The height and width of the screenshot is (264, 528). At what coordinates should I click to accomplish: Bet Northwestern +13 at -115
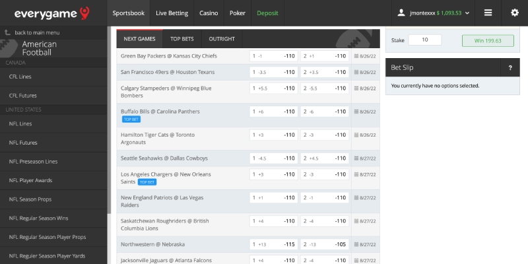tap(273, 244)
